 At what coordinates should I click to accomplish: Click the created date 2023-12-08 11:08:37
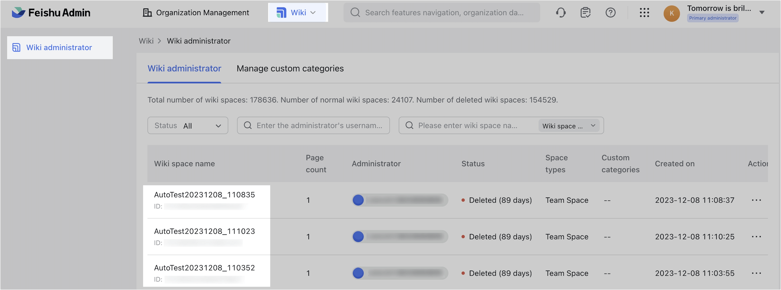coord(695,200)
